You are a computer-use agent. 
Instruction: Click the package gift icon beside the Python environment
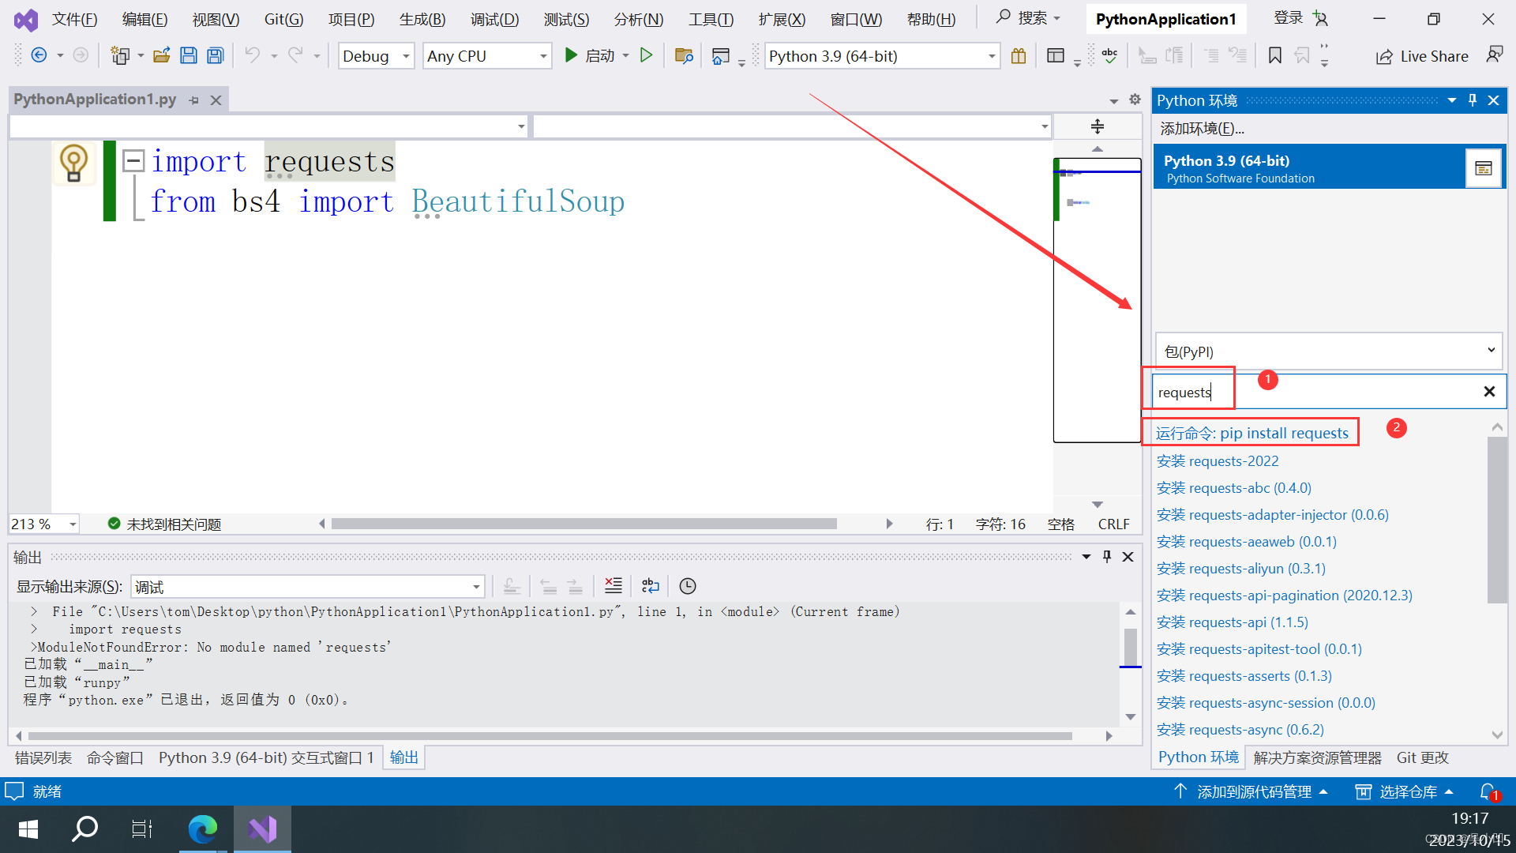tap(1019, 55)
